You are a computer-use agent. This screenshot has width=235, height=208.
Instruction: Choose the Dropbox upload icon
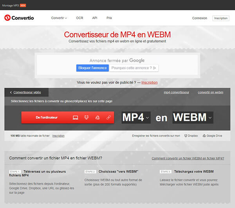[87, 118]
